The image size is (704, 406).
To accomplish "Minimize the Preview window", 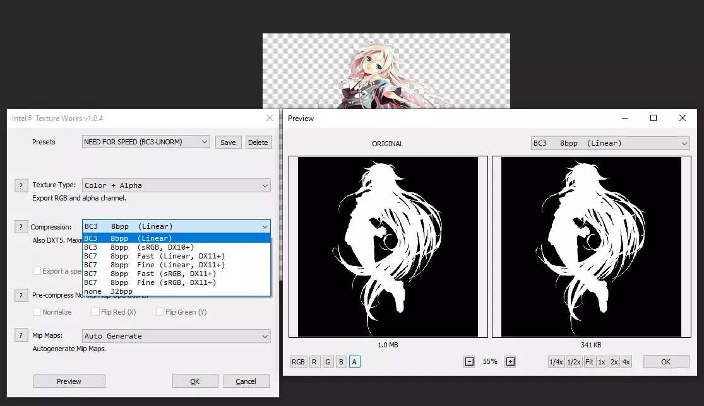I will [625, 118].
